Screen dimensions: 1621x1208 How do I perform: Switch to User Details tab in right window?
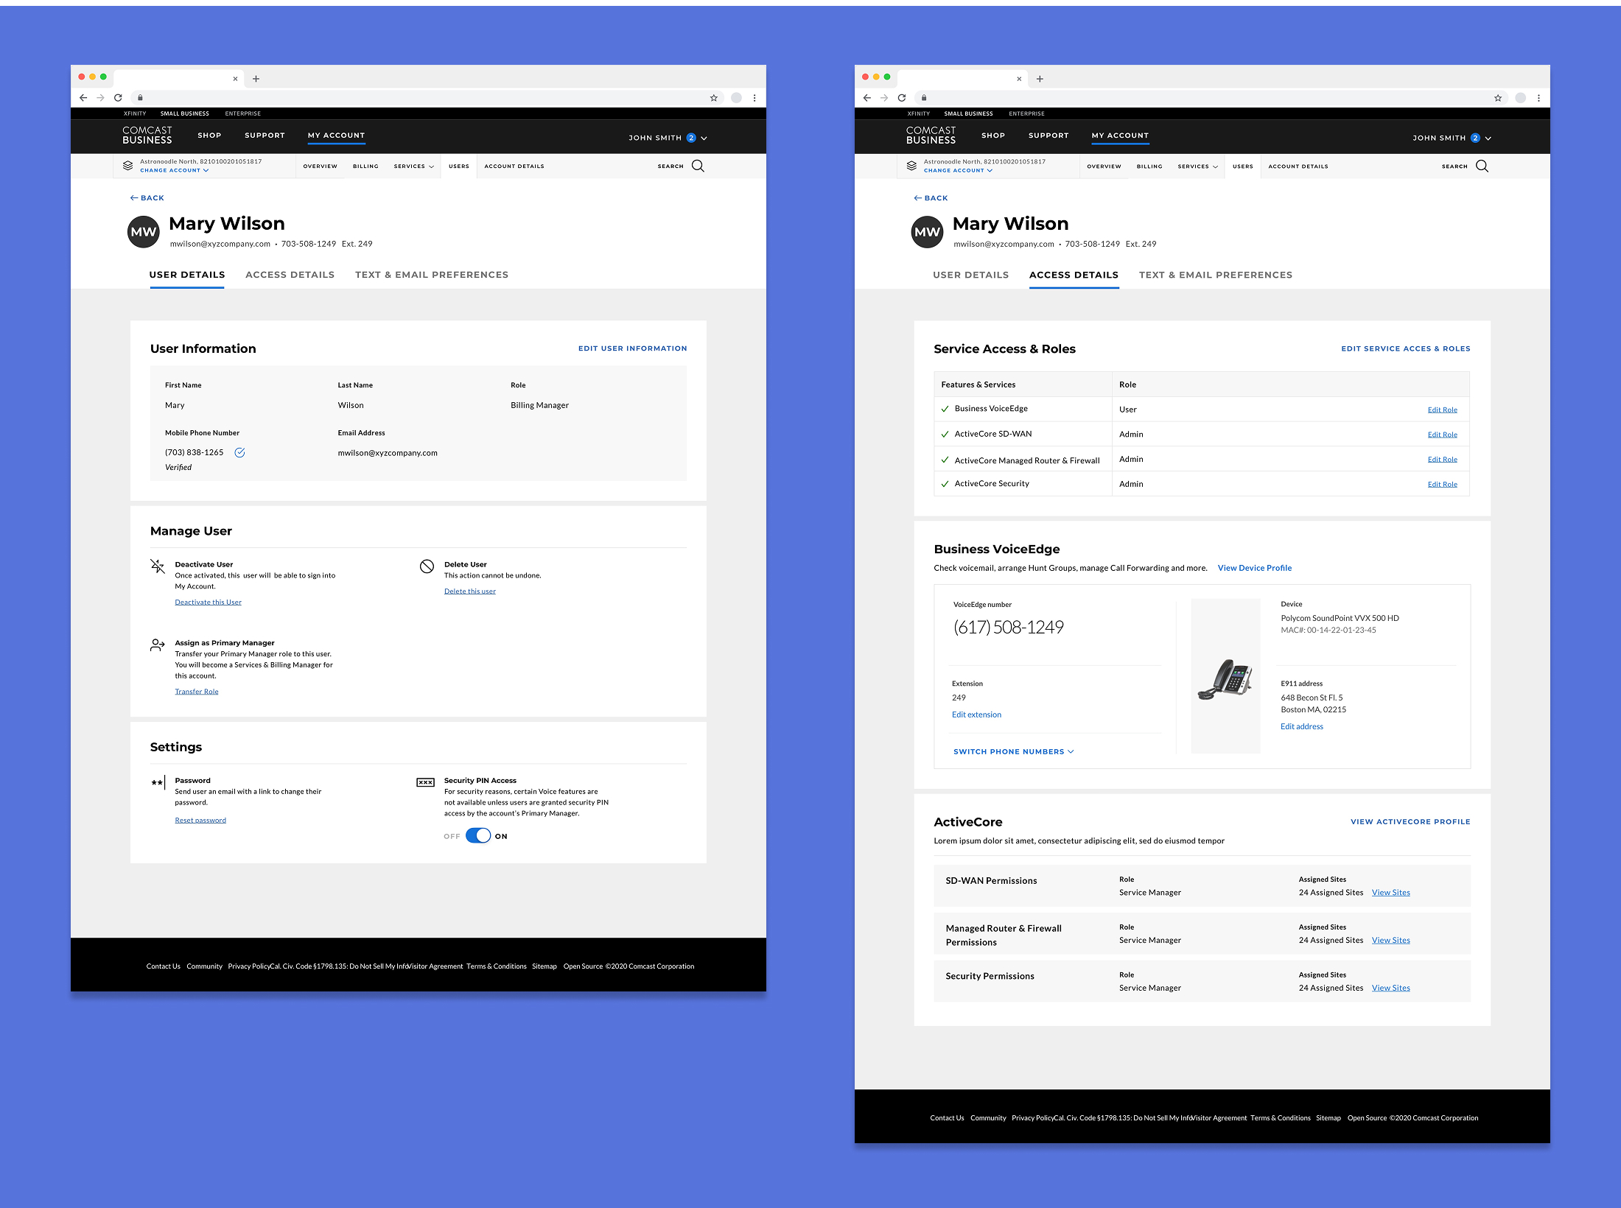click(970, 275)
